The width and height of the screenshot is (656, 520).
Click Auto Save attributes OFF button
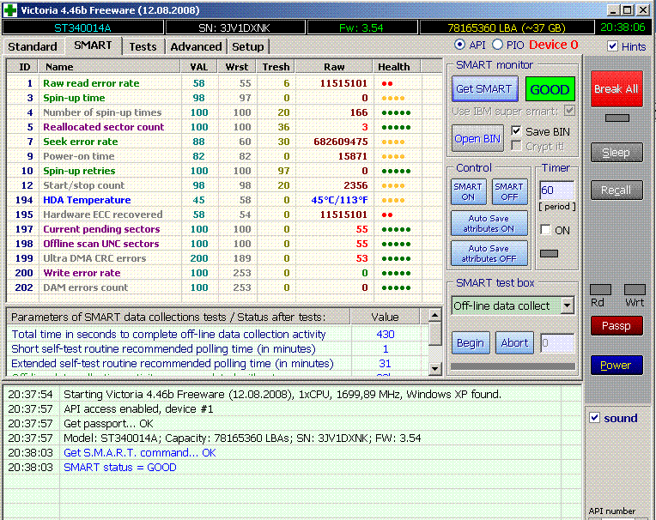click(489, 253)
